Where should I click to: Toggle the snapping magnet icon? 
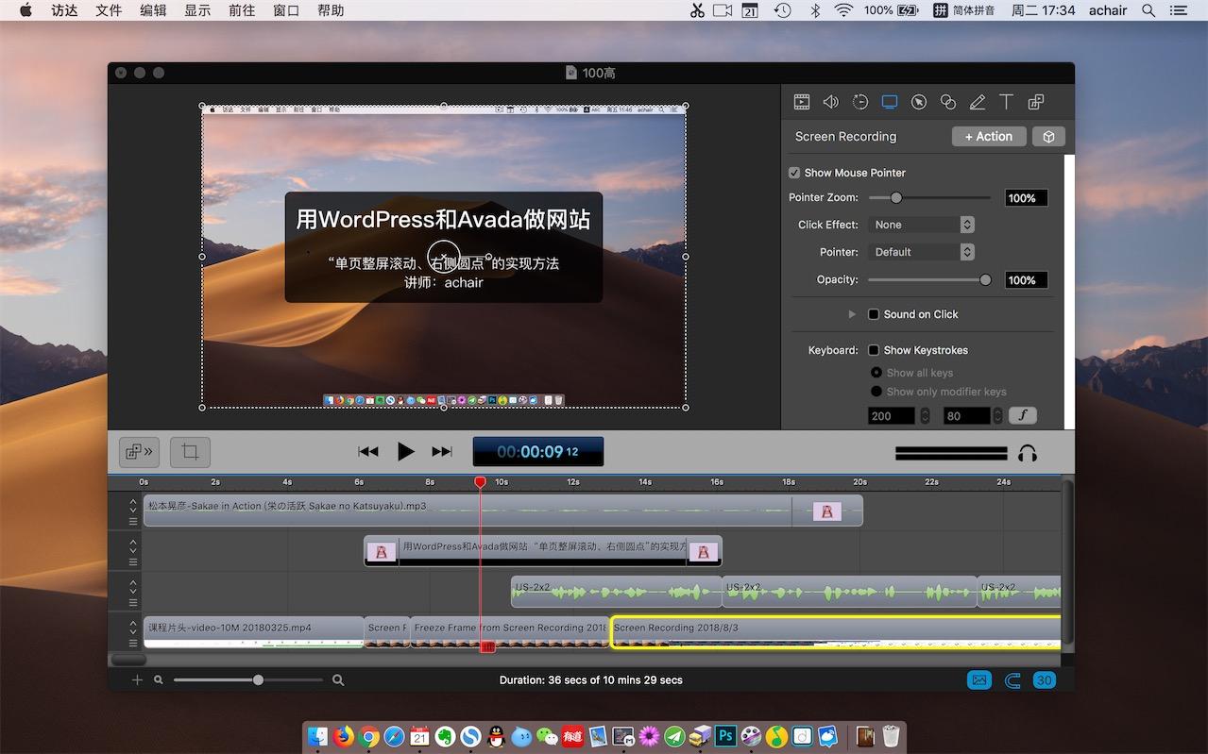[1012, 680]
